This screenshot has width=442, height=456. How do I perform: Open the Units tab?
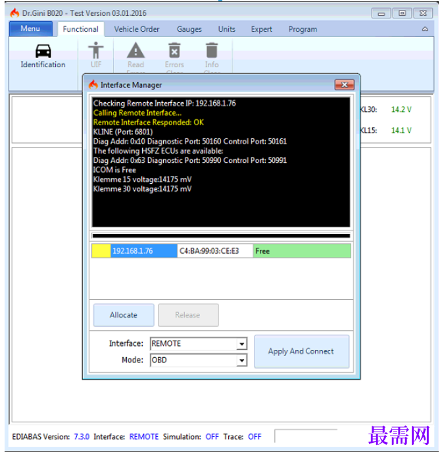pyautogui.click(x=227, y=29)
